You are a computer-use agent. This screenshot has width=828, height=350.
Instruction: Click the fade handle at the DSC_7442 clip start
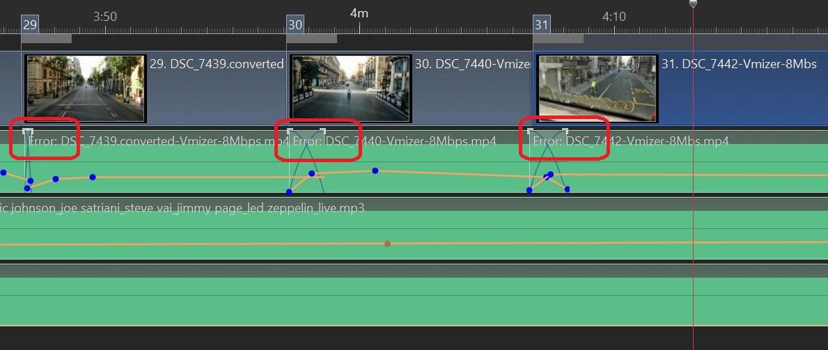click(530, 130)
